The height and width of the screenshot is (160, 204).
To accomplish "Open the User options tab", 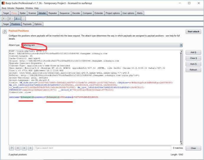I will pyautogui.click(x=128, y=13).
